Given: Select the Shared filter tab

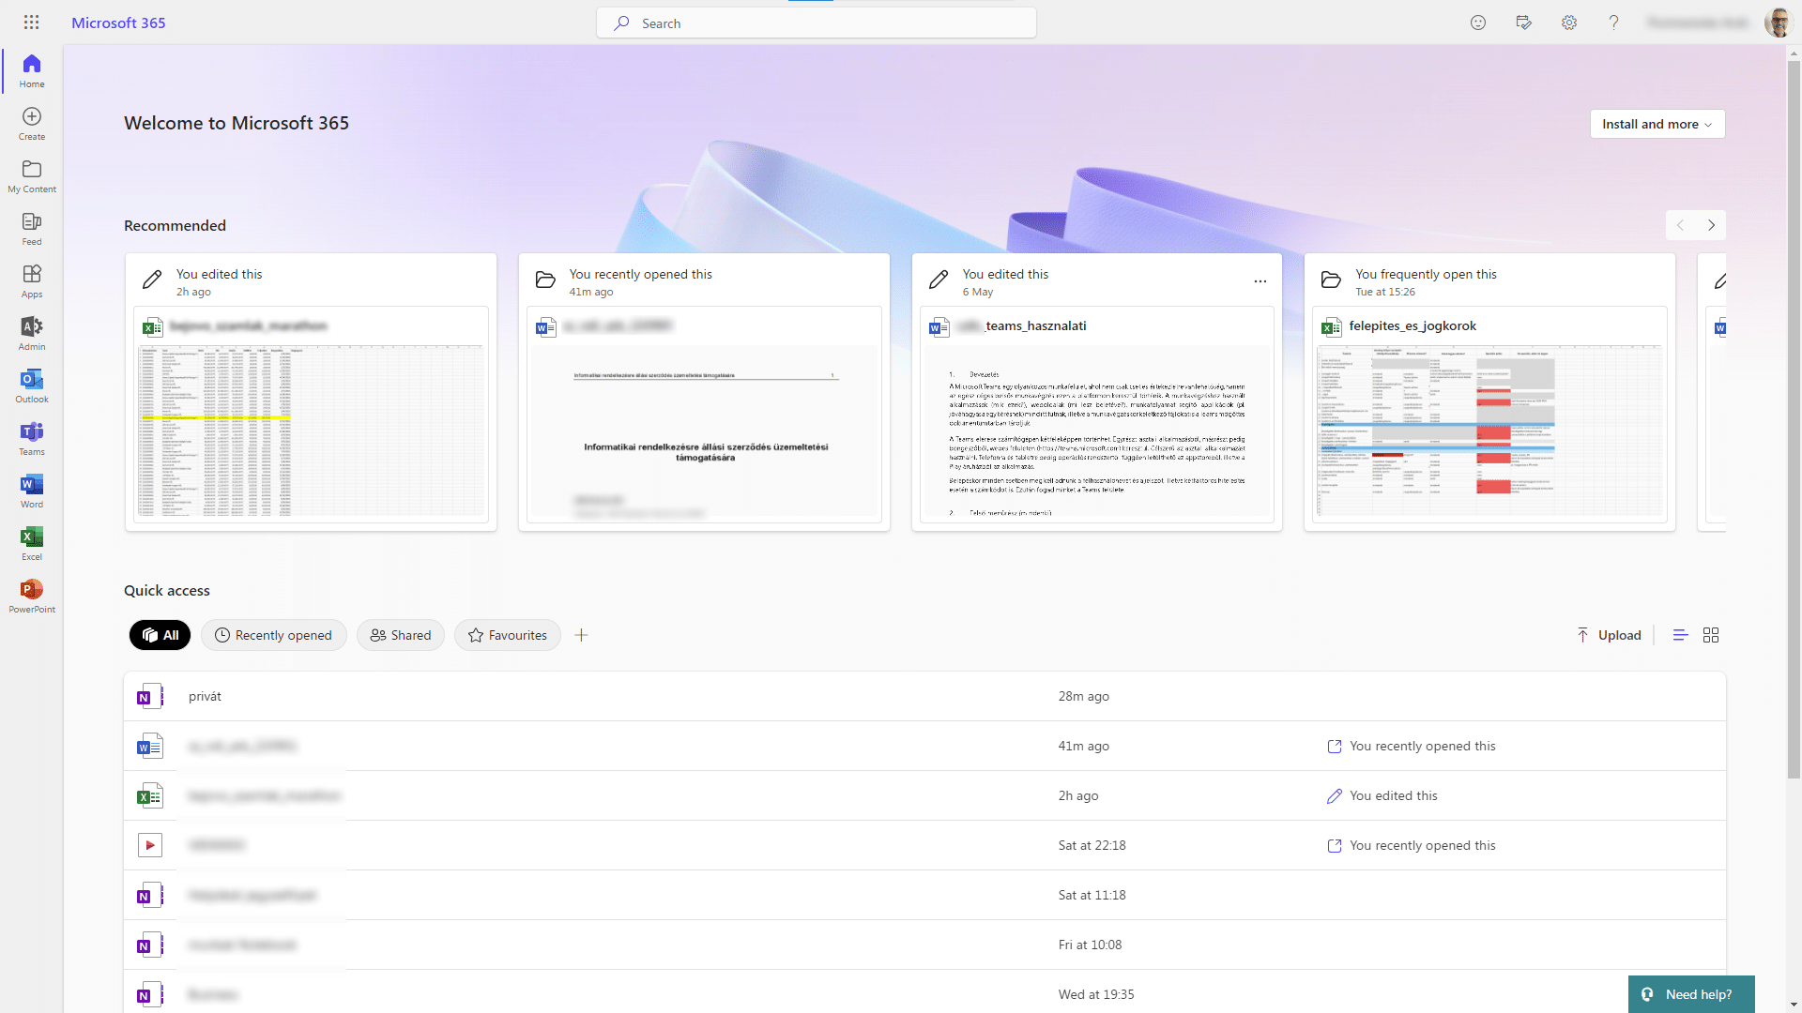Looking at the screenshot, I should (x=401, y=635).
